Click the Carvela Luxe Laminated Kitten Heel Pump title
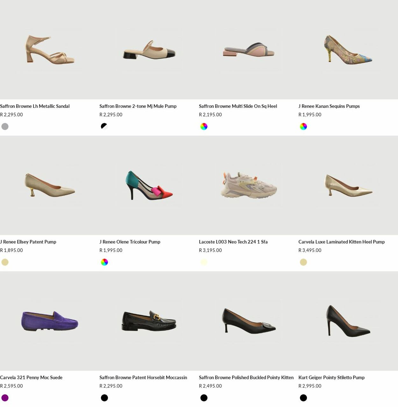 pyautogui.click(x=342, y=242)
